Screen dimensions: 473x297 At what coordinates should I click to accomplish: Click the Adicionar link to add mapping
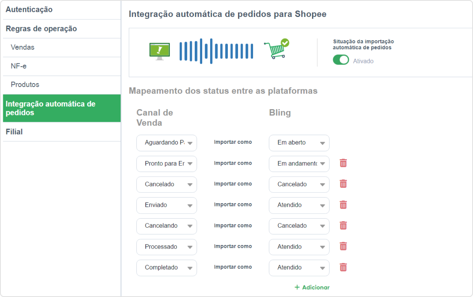pyautogui.click(x=312, y=288)
